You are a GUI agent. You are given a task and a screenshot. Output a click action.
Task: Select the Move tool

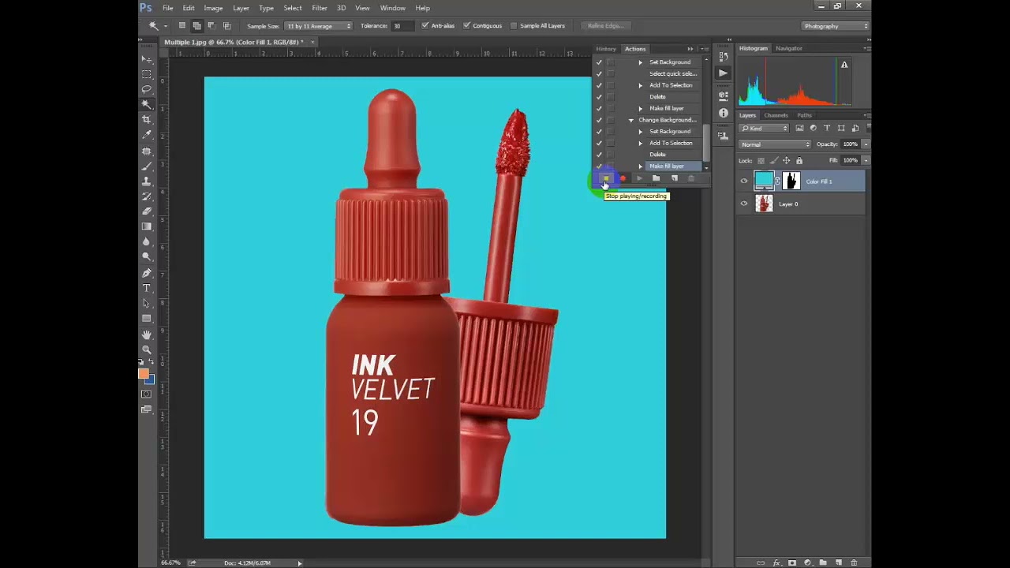147,59
